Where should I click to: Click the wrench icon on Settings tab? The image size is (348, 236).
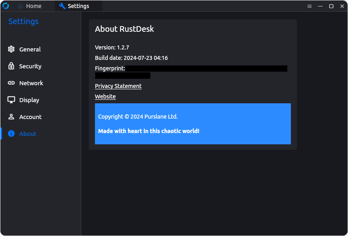(62, 6)
